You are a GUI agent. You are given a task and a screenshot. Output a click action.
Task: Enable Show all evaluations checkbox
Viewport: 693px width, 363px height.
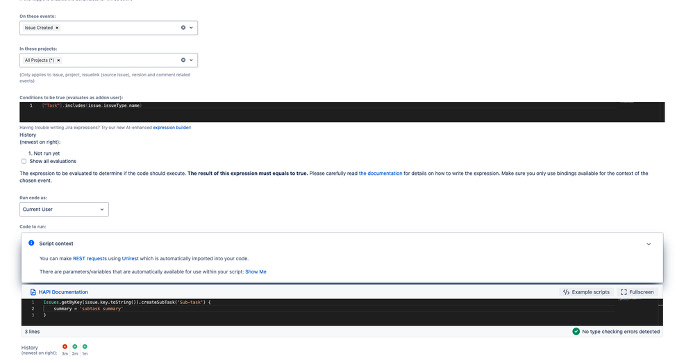[24, 161]
